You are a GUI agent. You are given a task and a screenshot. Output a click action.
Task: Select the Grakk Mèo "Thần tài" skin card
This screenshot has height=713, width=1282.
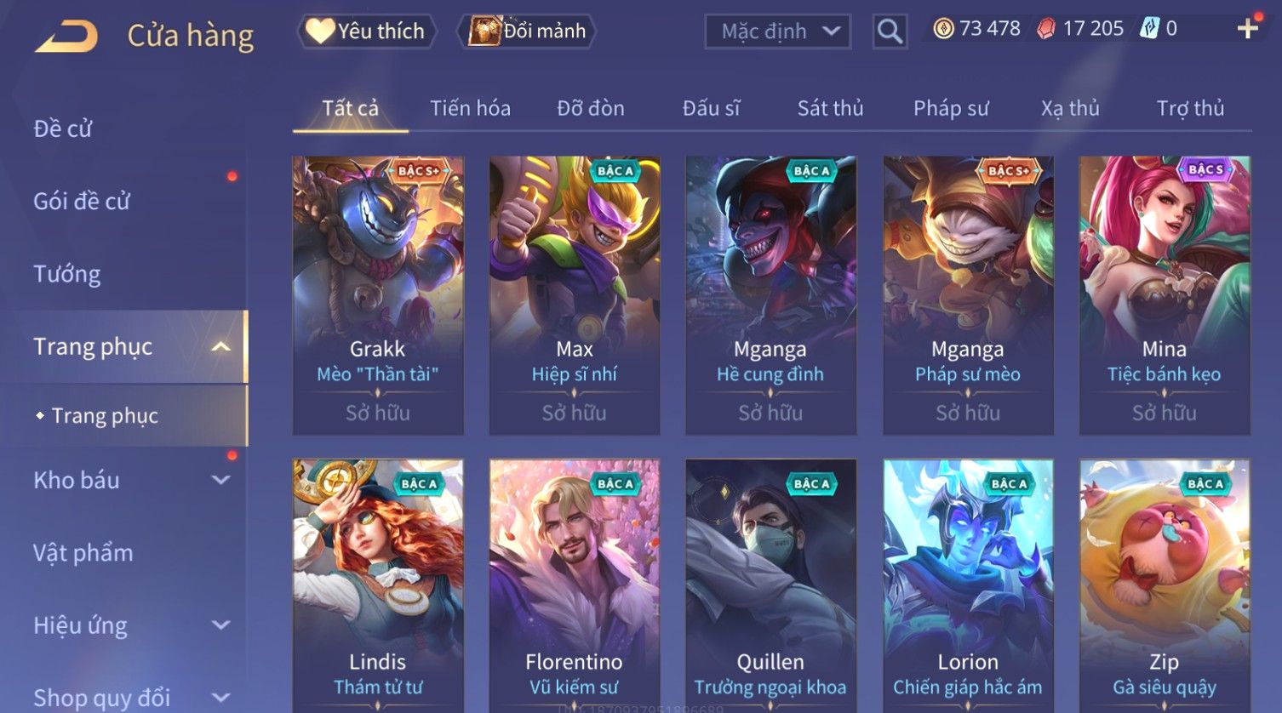pyautogui.click(x=378, y=295)
